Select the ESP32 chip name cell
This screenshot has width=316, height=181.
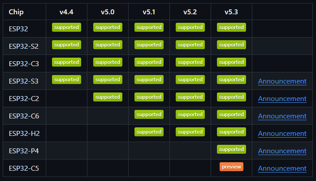pyautogui.click(x=24, y=29)
